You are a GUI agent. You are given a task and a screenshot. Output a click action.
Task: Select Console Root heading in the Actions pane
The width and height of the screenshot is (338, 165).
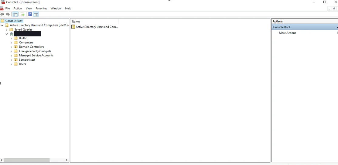(x=282, y=27)
